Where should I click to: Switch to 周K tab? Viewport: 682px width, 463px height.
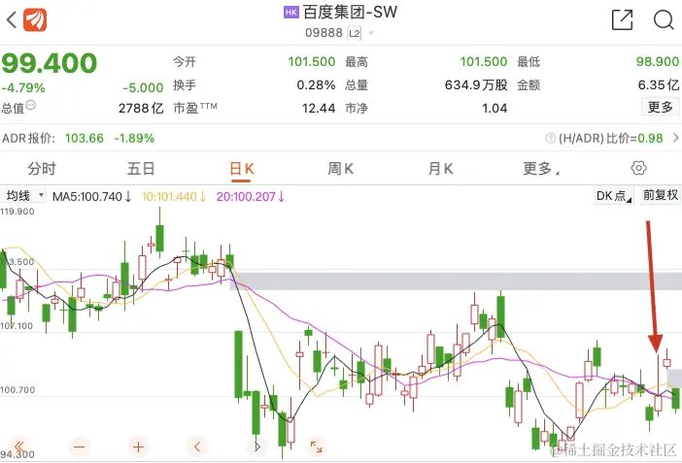coord(341,169)
